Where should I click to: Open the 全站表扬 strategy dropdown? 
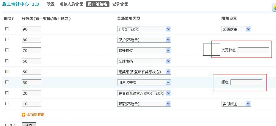(144, 61)
